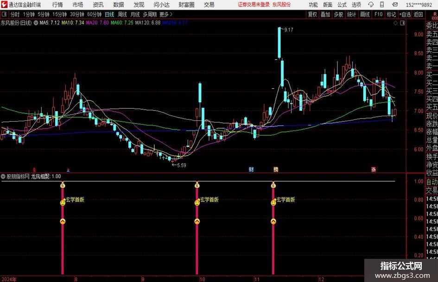The width and height of the screenshot is (438, 282).
Task: Toggle the right info panel icon
Action: pyautogui.click(x=402, y=23)
